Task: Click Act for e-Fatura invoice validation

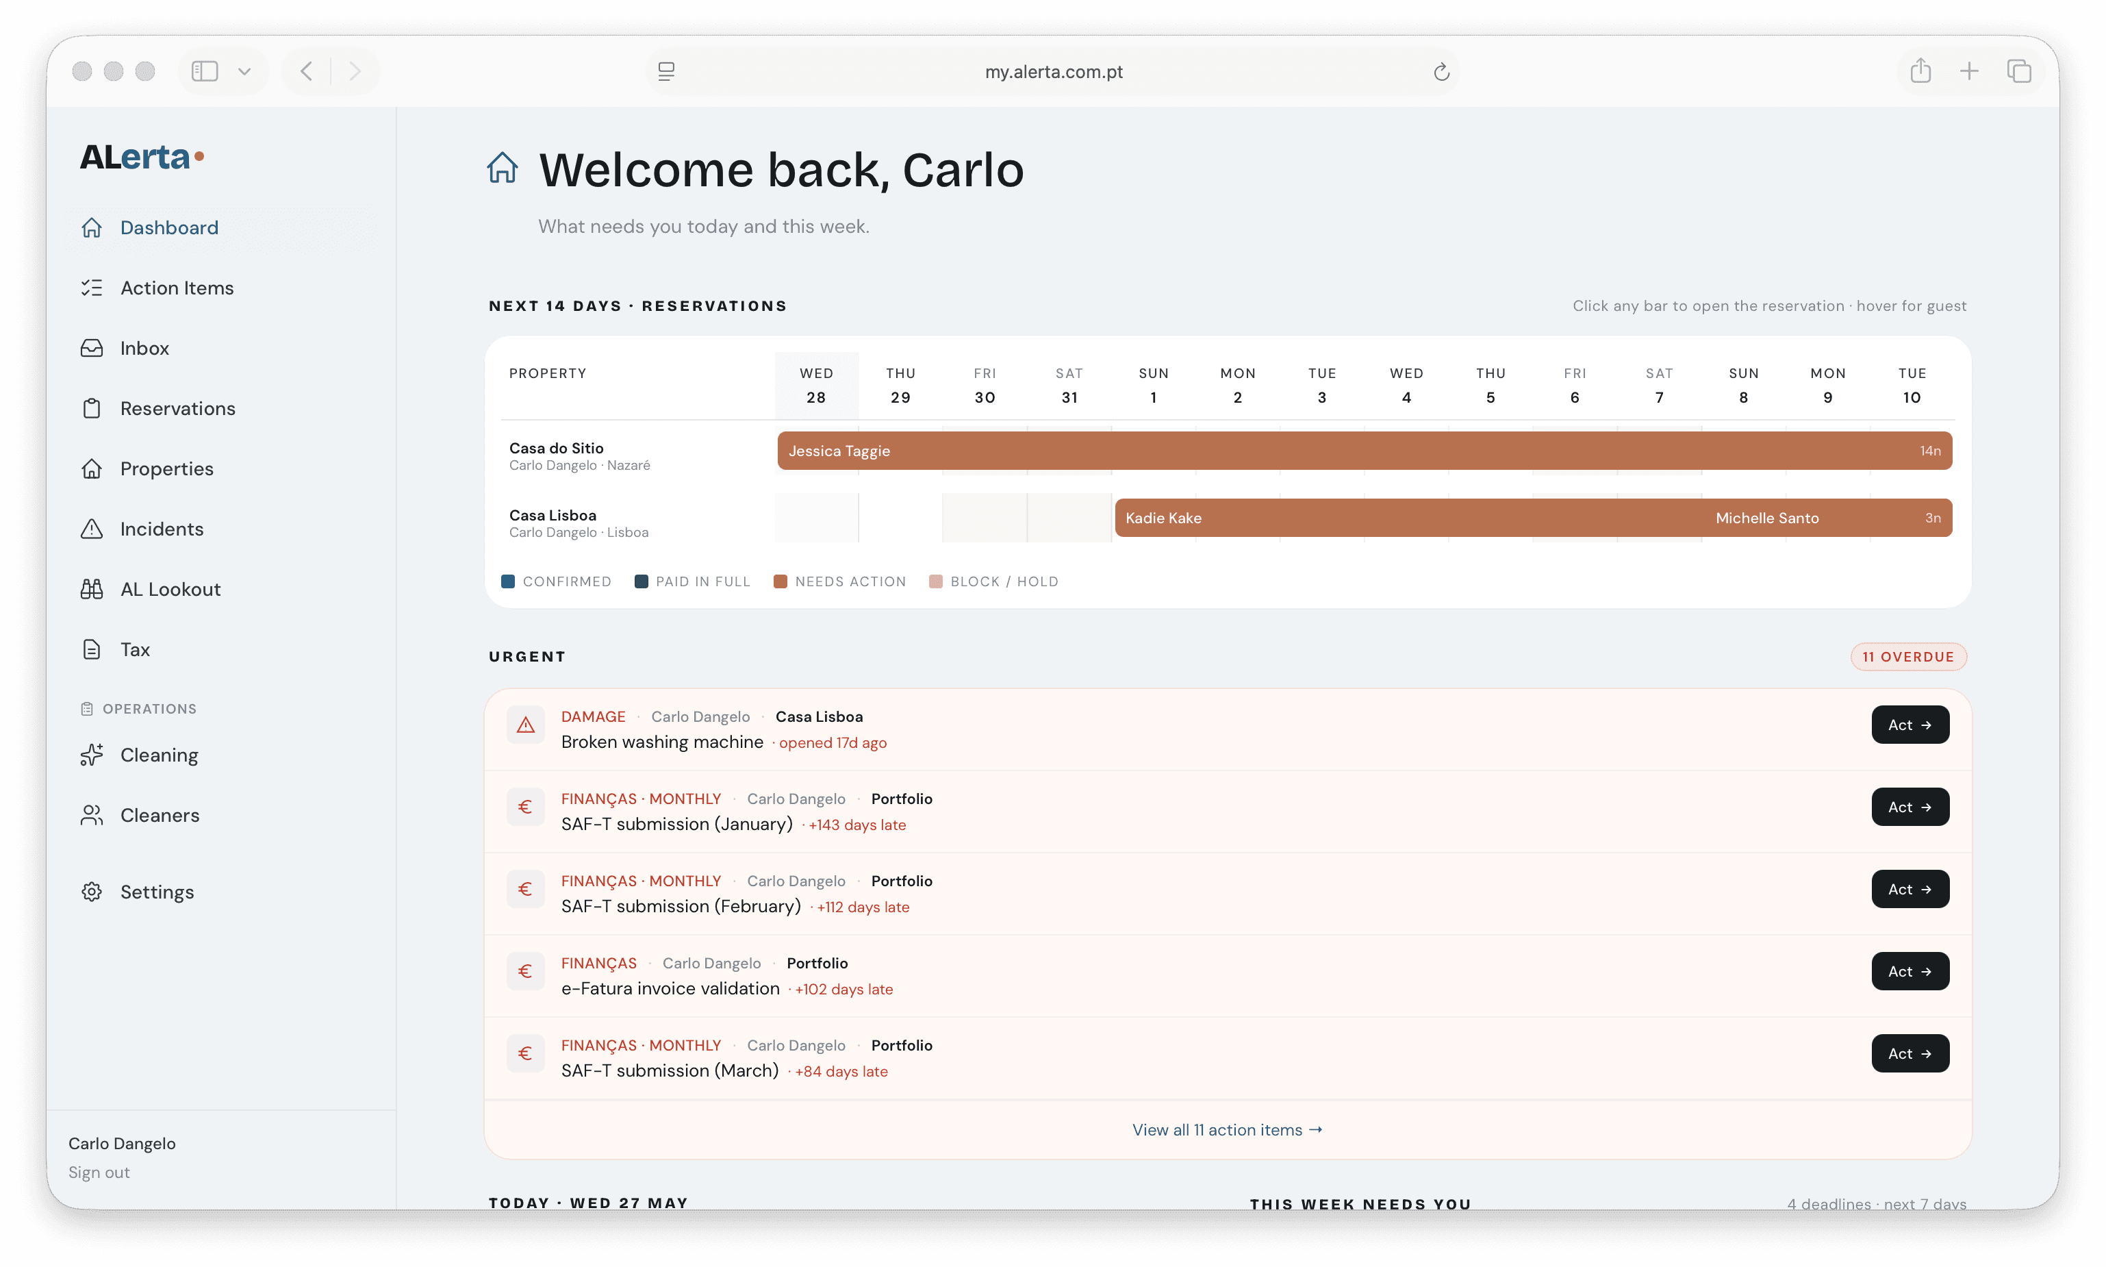Action: point(1910,972)
